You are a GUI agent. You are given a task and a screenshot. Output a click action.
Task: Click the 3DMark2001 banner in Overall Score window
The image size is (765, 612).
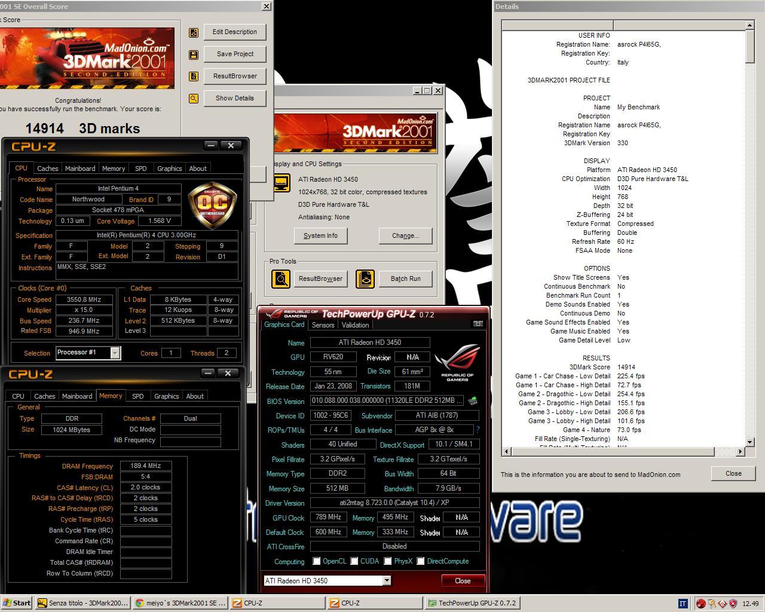point(87,58)
